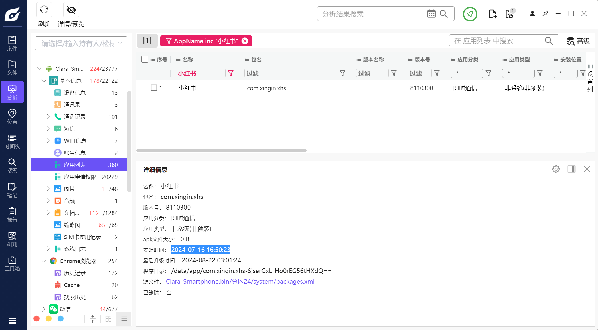Open the detail panel settings gear
The width and height of the screenshot is (598, 330).
556,169
